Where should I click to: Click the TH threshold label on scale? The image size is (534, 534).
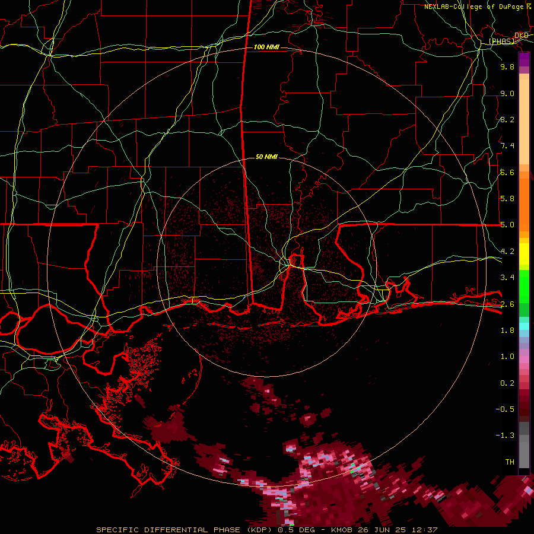click(510, 462)
